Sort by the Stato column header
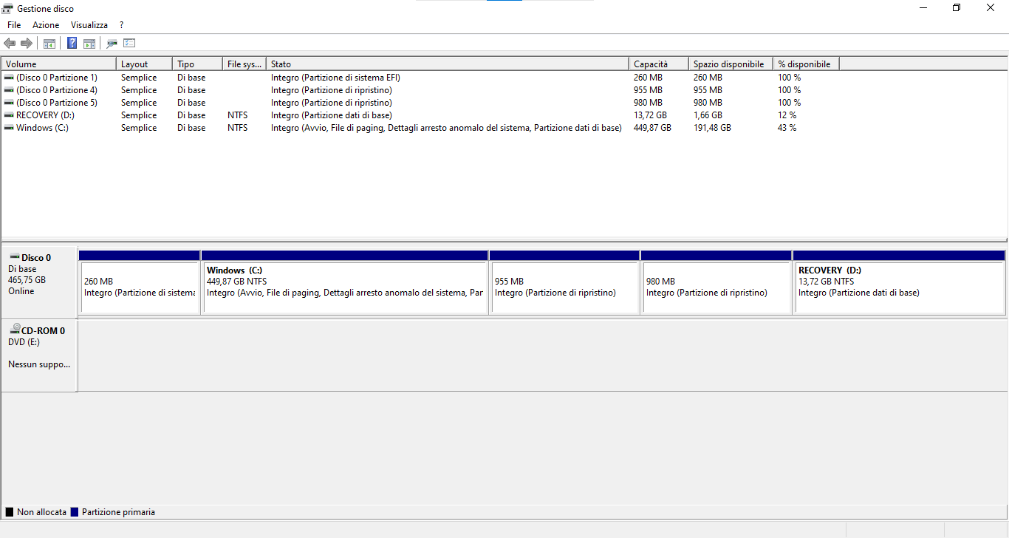Screen dimensions: 1009x538 point(448,64)
